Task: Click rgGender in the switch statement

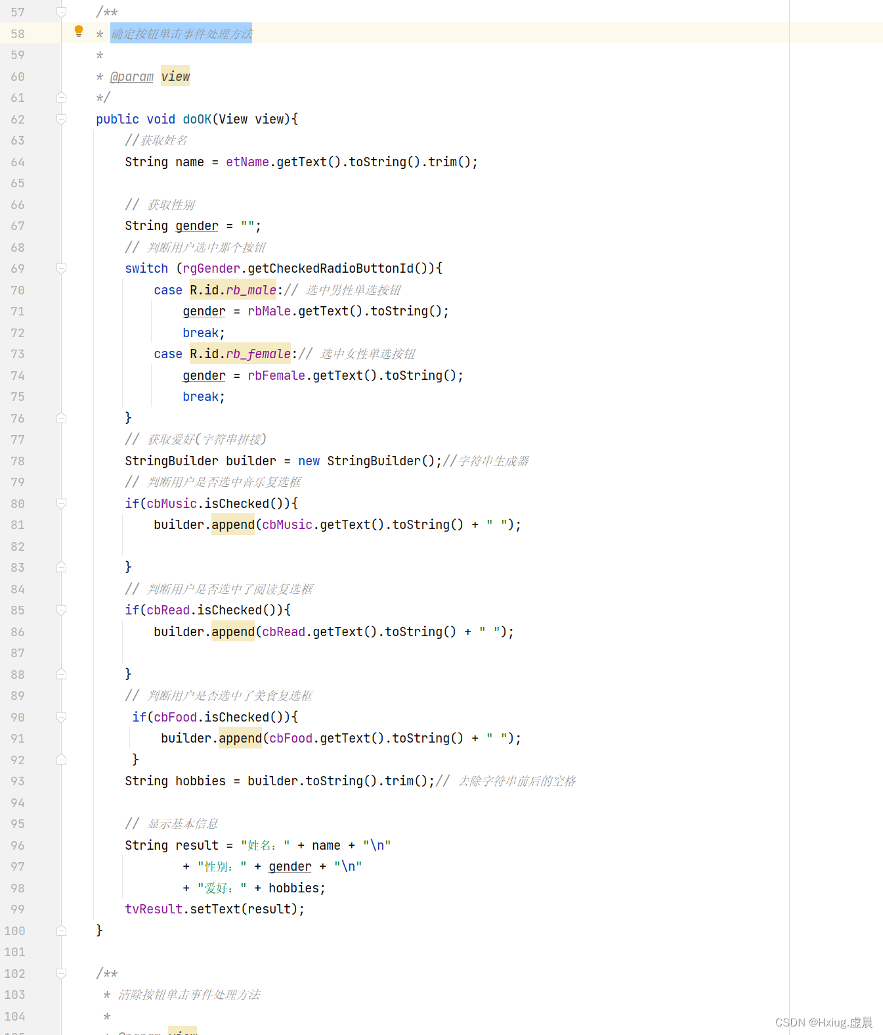Action: (x=211, y=268)
